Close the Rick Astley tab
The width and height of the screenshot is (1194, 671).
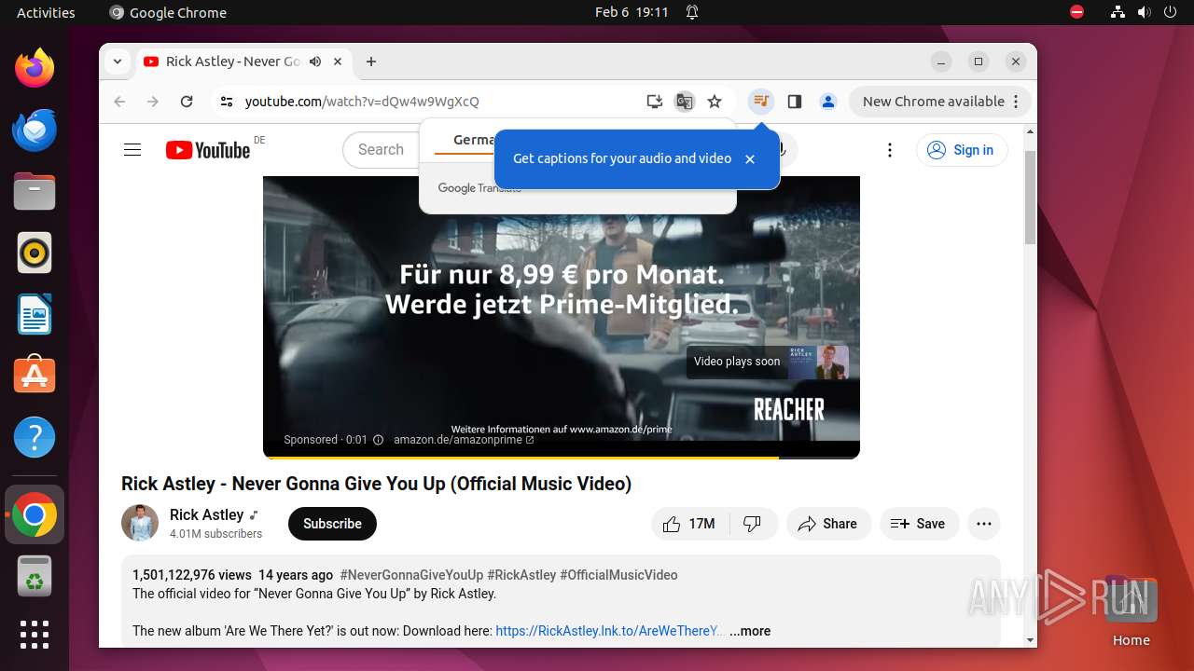coord(338,62)
